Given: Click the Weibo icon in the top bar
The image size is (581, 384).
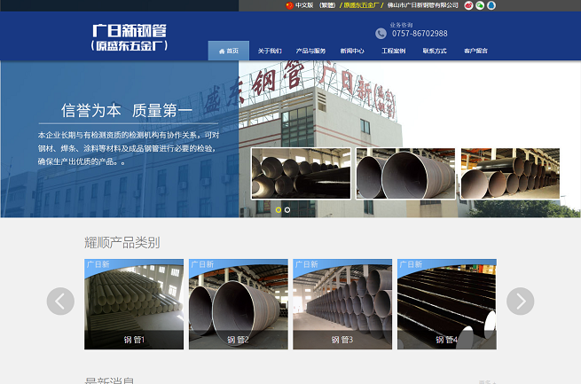Looking at the screenshot, I should tap(468, 5).
